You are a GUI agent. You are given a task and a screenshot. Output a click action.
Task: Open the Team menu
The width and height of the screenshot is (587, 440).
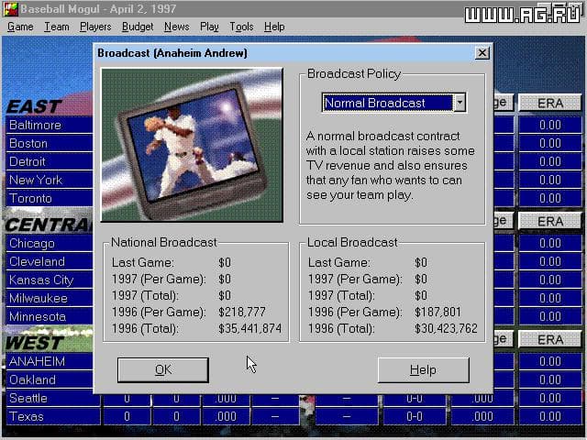pos(57,27)
